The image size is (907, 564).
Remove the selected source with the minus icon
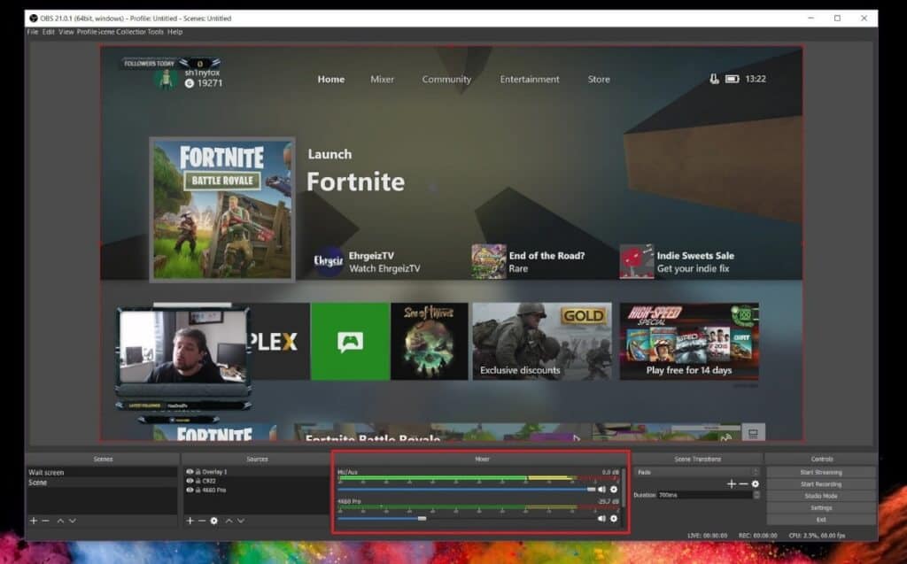point(202,521)
